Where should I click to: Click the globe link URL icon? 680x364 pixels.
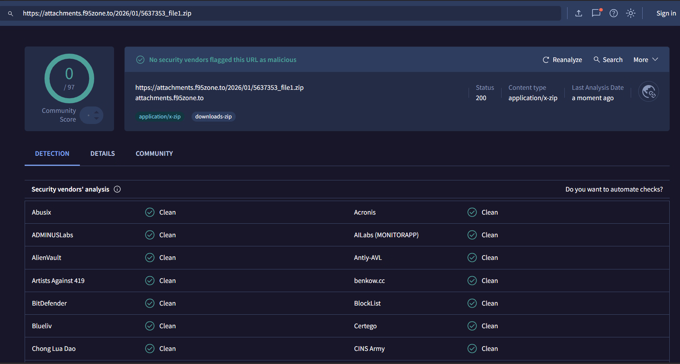[x=648, y=92]
